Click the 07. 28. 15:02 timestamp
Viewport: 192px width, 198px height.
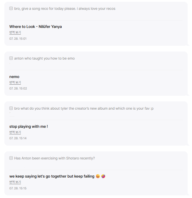[18, 88]
